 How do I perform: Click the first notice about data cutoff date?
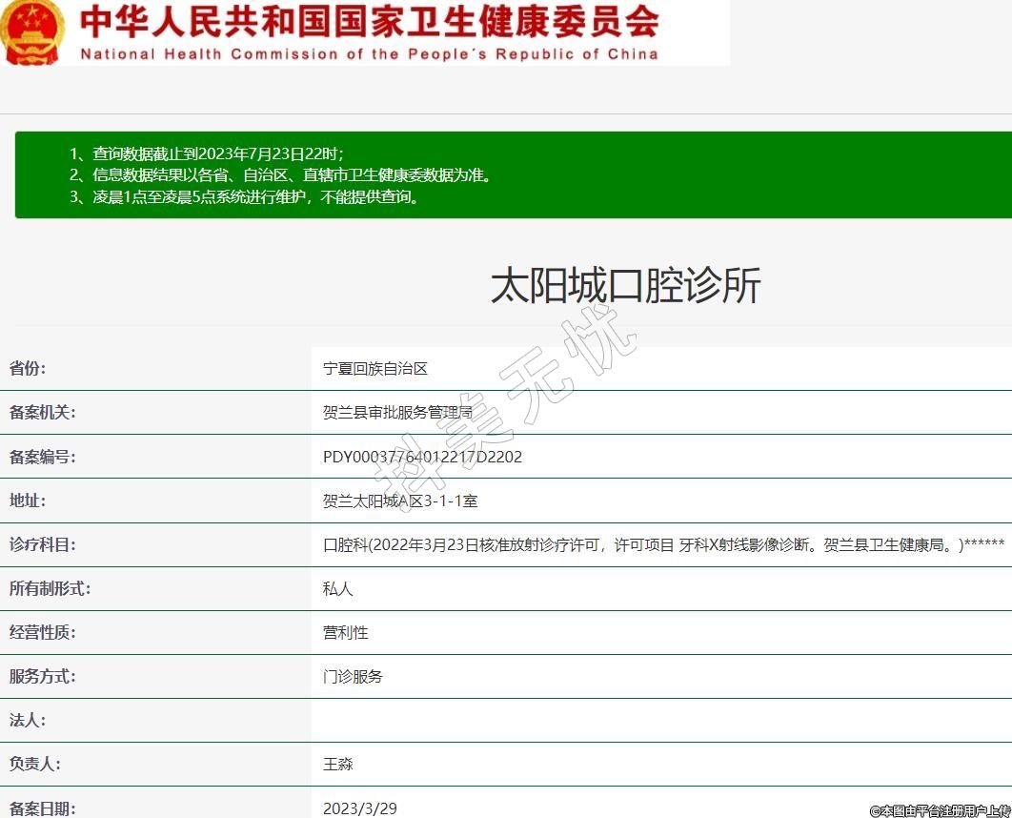coord(206,153)
